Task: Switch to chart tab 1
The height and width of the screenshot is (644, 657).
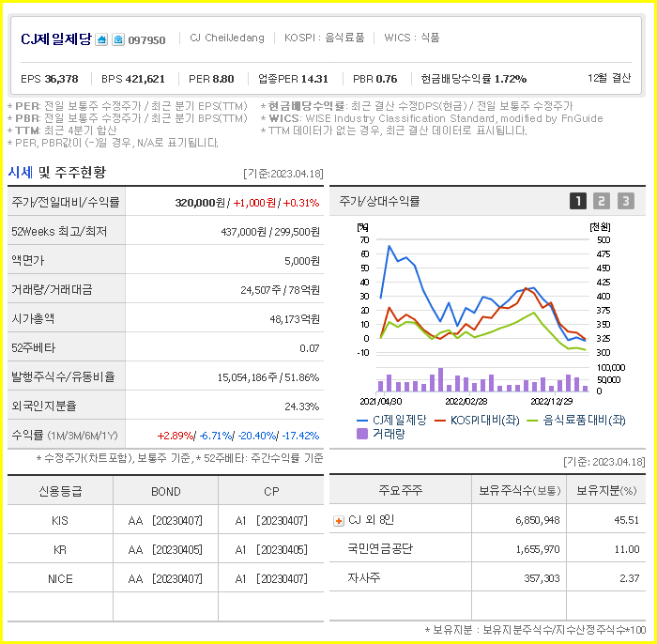Action: tap(578, 201)
